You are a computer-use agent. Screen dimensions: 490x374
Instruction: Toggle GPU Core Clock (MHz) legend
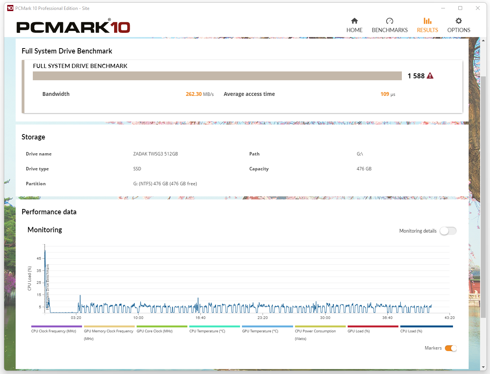pos(162,330)
